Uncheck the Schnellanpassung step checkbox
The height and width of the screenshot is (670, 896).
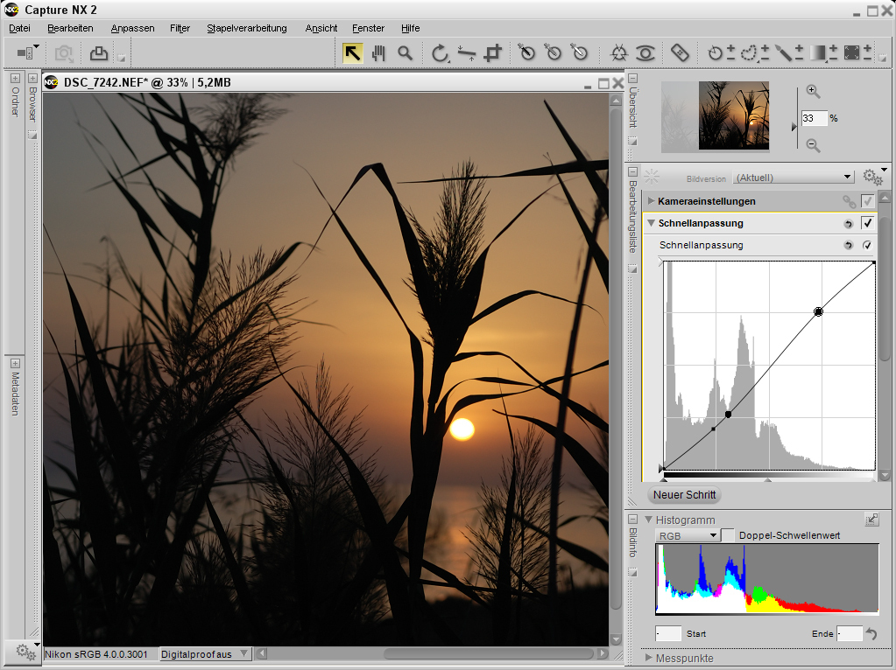coord(867,224)
